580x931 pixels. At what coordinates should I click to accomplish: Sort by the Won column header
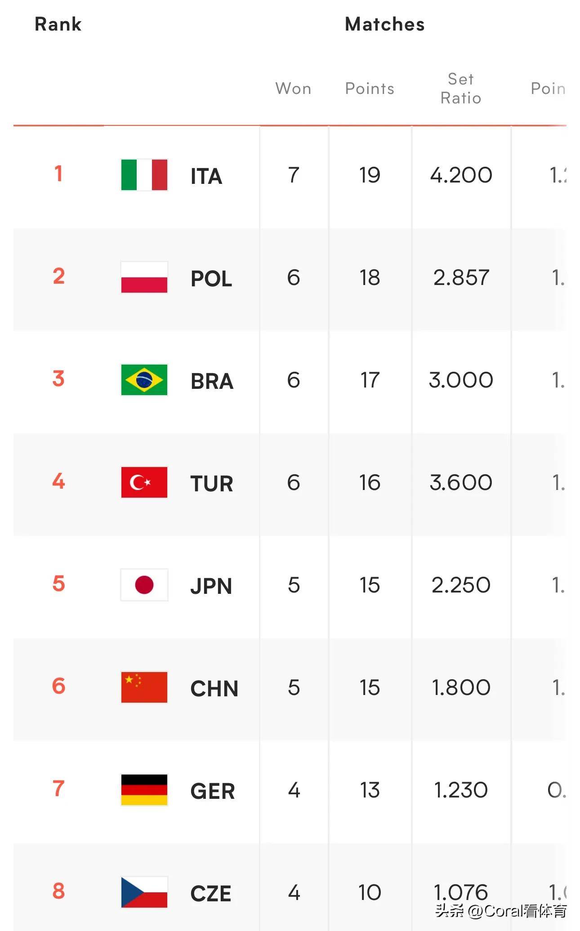[293, 89]
